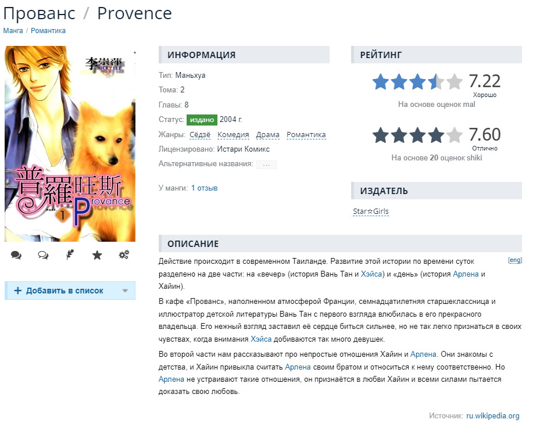Select the Комедия genre tag

pos(233,135)
